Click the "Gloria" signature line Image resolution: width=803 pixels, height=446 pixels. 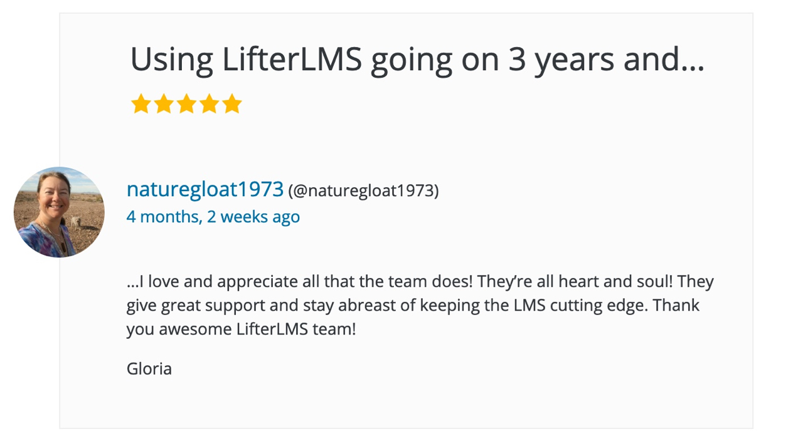point(149,368)
